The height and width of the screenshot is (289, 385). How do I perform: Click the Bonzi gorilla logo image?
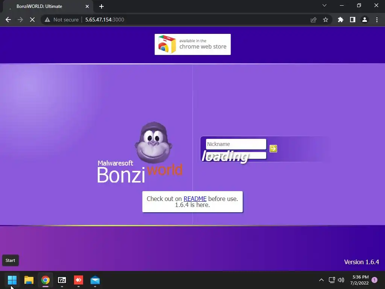153,142
